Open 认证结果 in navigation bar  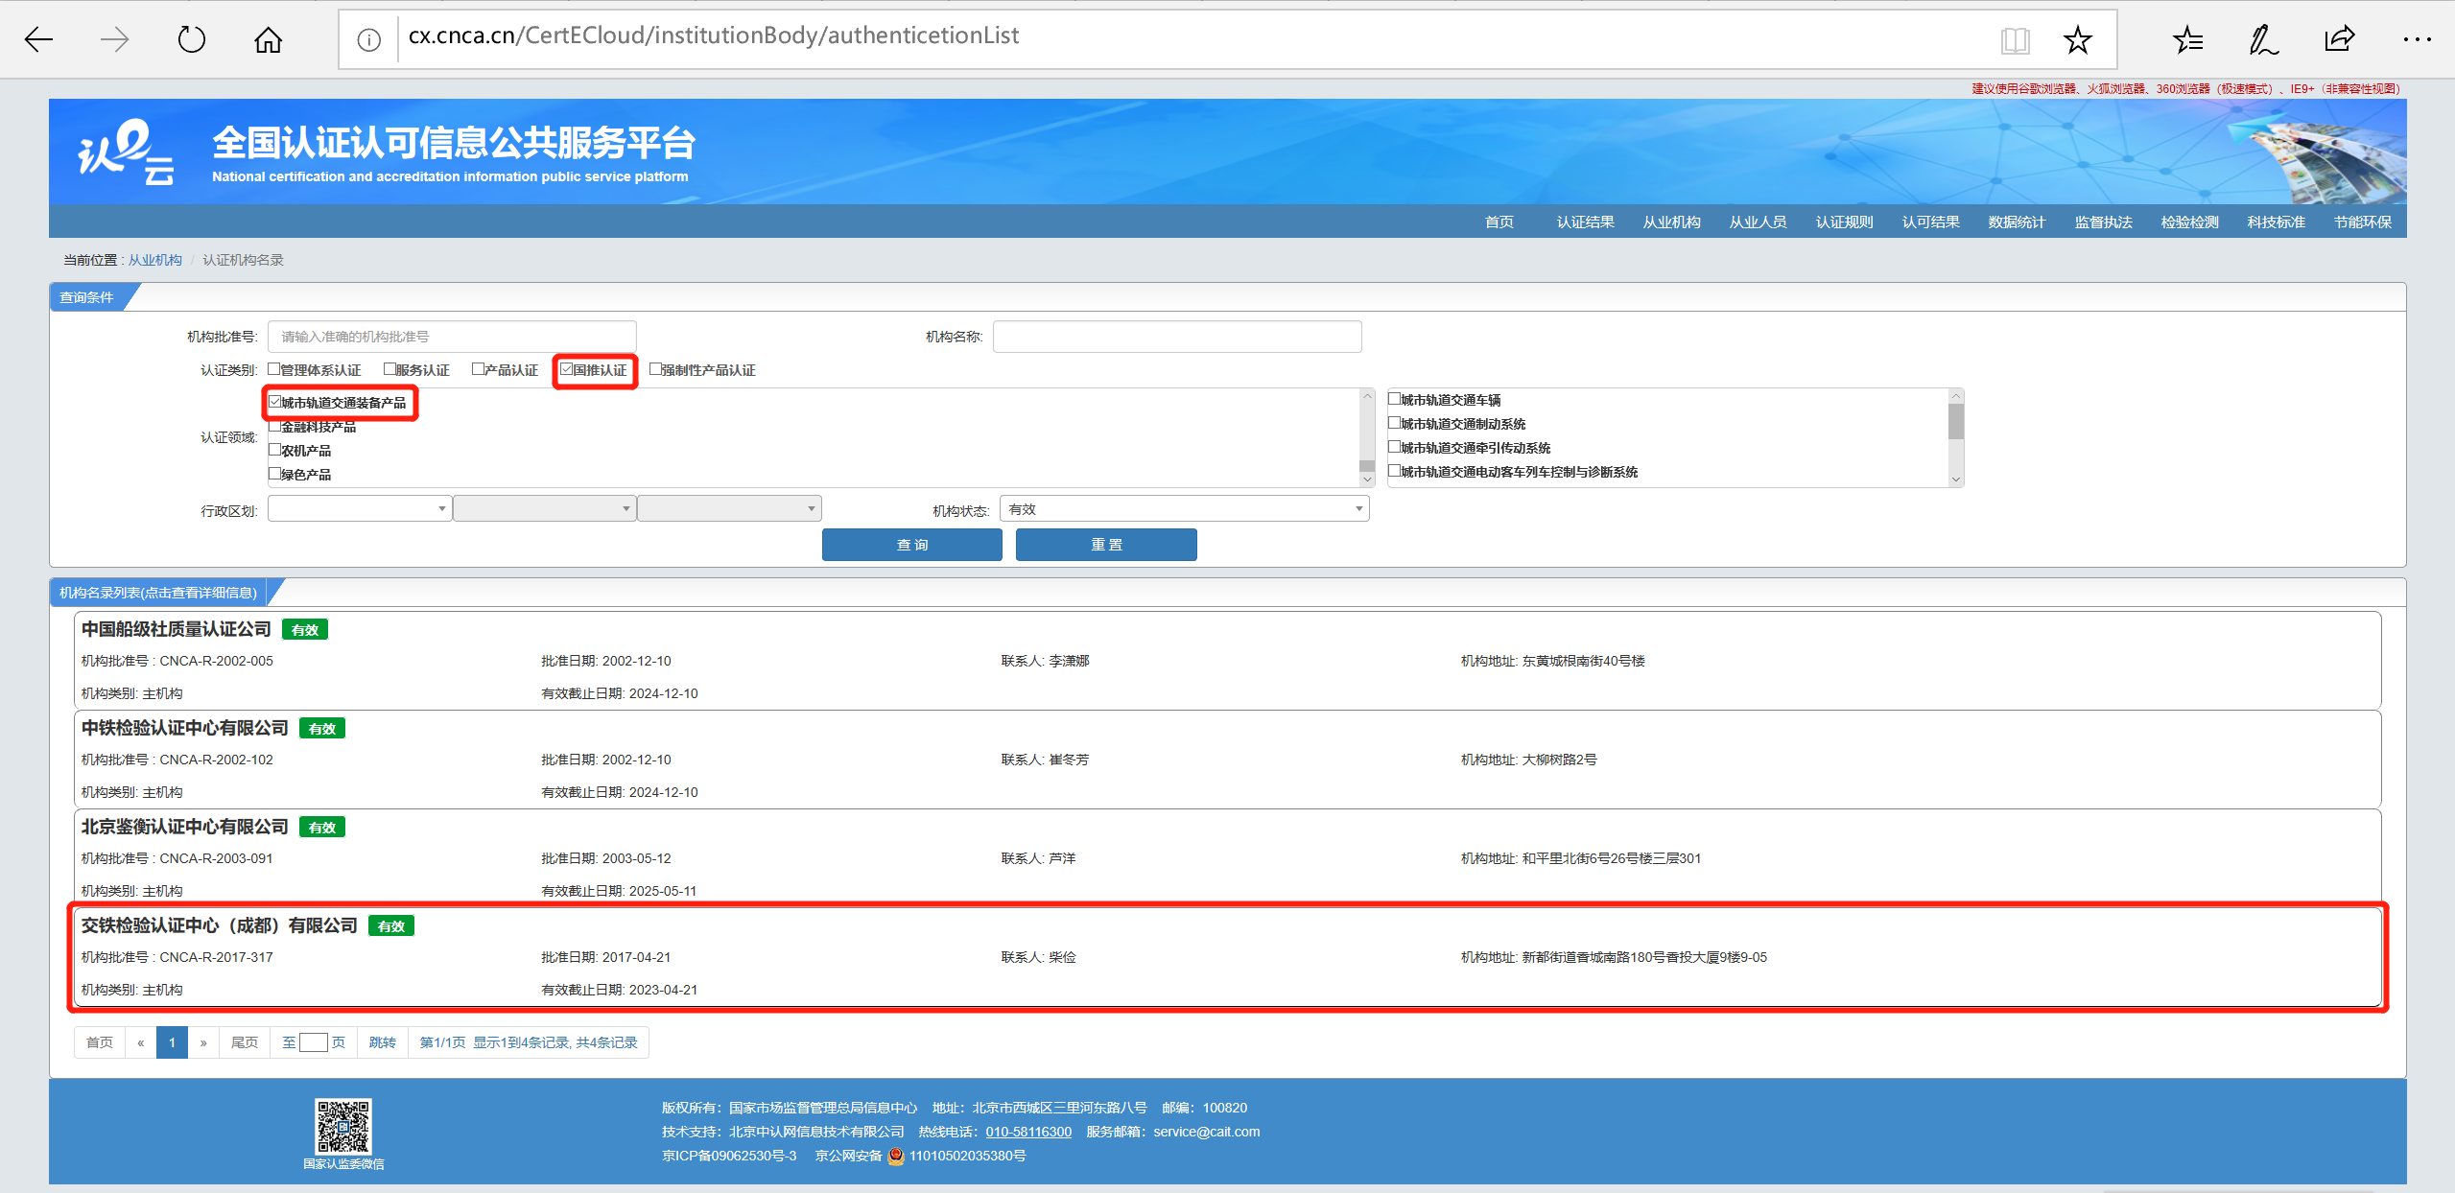pyautogui.click(x=1585, y=222)
